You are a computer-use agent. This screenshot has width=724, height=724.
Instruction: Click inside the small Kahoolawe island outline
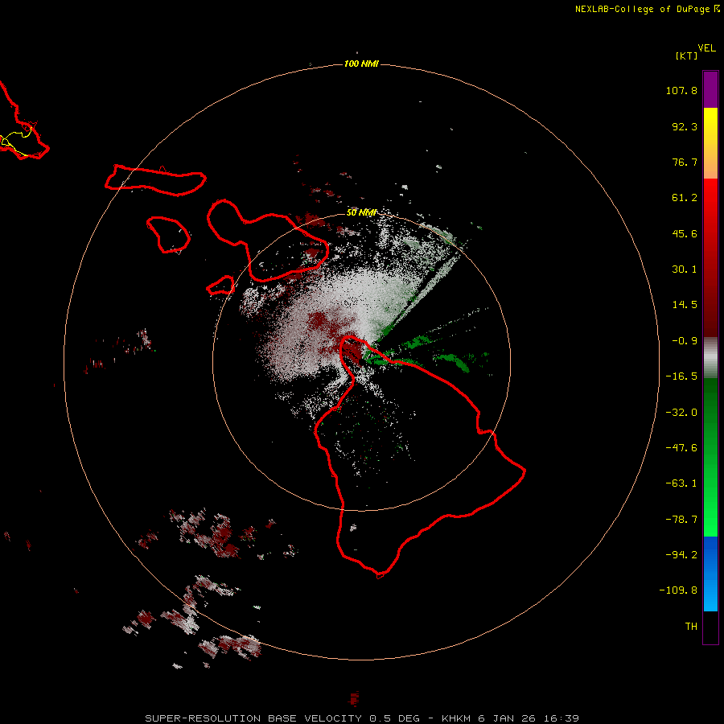point(221,286)
